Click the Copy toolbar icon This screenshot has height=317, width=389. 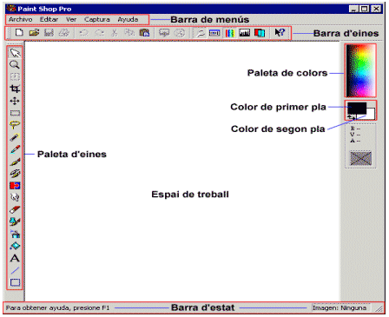pos(129,32)
